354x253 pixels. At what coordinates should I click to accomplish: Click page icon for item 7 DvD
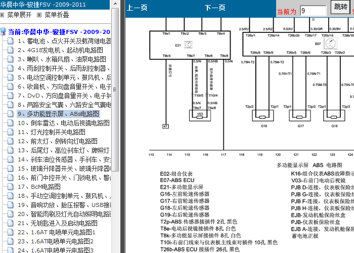(x=11, y=96)
